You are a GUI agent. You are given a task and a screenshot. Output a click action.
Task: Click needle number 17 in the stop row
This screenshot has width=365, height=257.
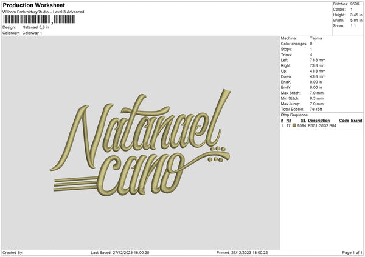[x=288, y=125]
